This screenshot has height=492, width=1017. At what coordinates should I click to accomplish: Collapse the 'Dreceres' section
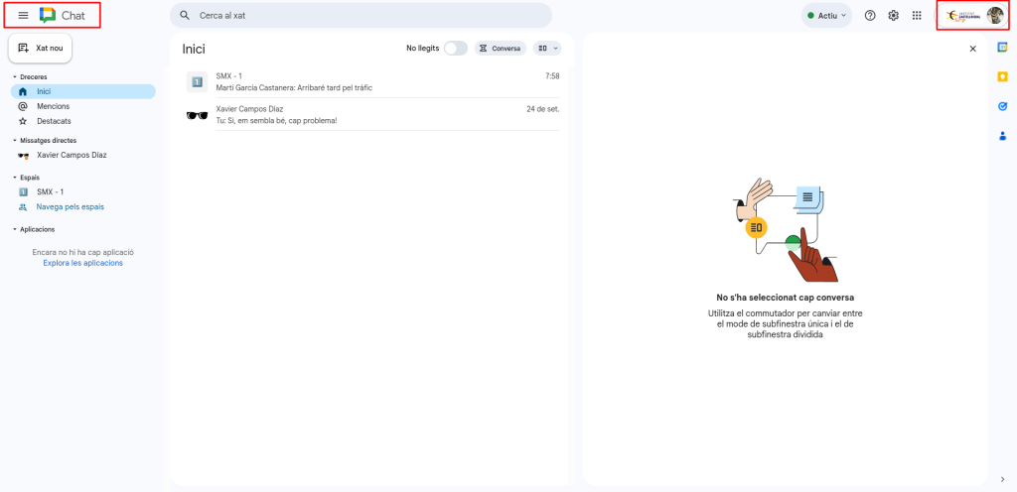15,76
